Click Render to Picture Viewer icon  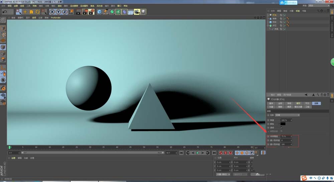(85, 12)
